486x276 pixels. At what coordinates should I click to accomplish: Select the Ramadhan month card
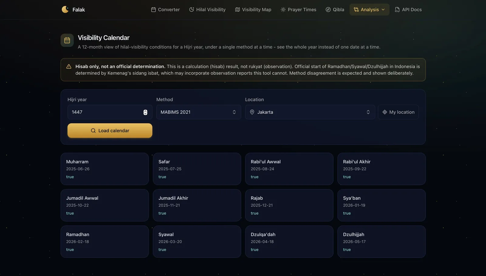105,242
